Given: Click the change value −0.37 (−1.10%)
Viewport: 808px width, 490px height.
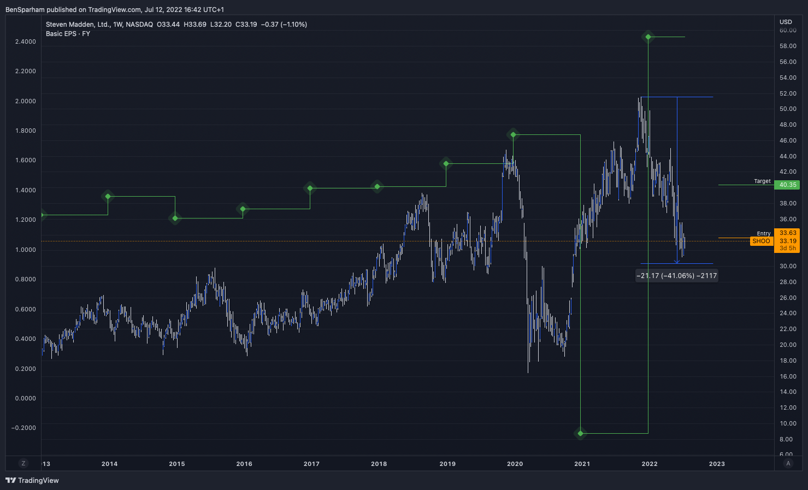Looking at the screenshot, I should pyautogui.click(x=284, y=25).
